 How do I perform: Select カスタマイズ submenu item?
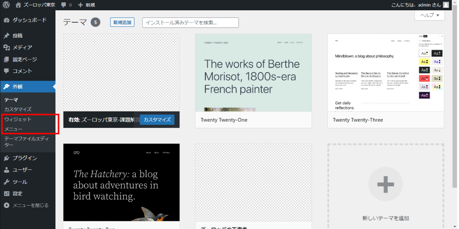(x=18, y=110)
